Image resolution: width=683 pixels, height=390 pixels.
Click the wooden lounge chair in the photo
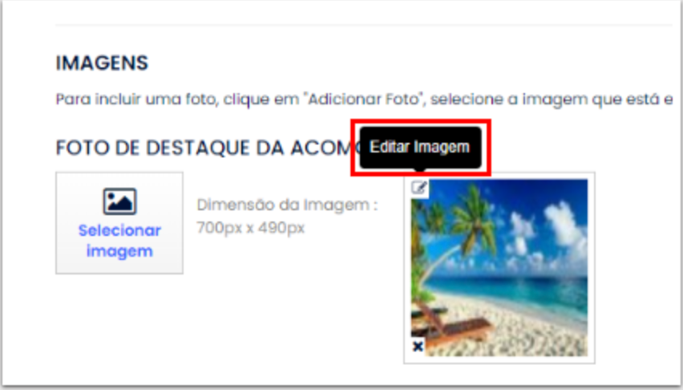[453, 325]
